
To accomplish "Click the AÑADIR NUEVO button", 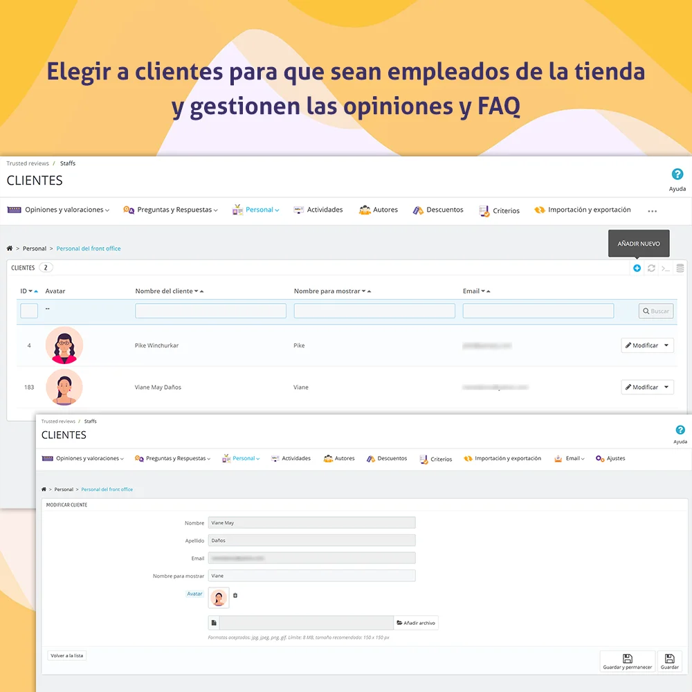I will [639, 244].
